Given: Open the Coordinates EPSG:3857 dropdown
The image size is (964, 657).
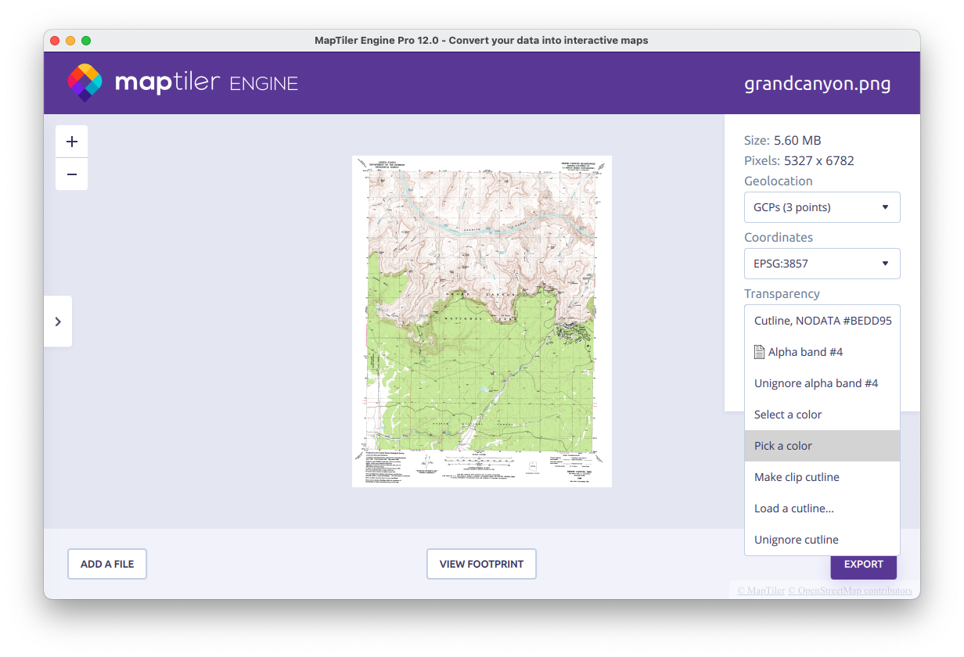Looking at the screenshot, I should [x=822, y=264].
